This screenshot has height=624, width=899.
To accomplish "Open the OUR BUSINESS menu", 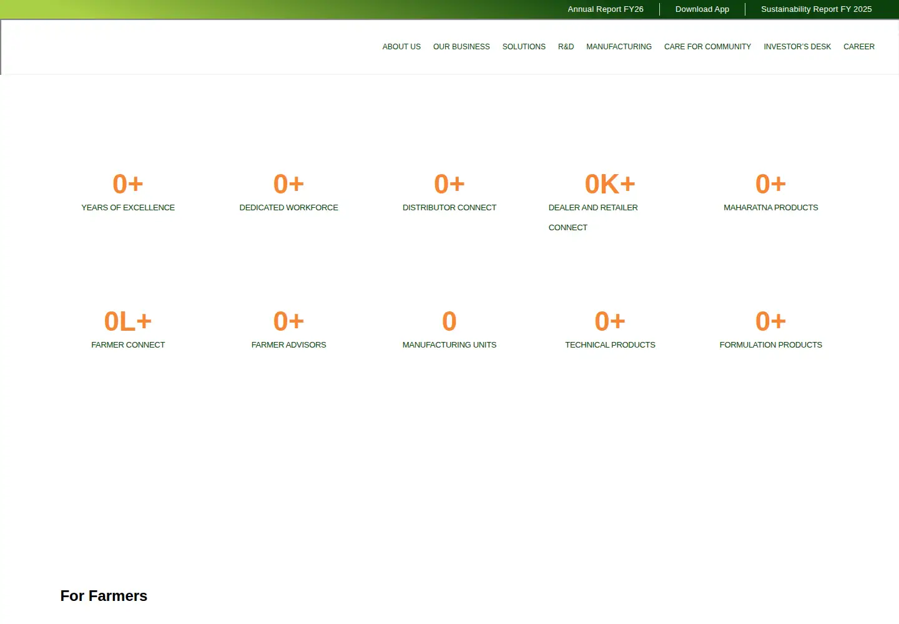I will (x=461, y=47).
